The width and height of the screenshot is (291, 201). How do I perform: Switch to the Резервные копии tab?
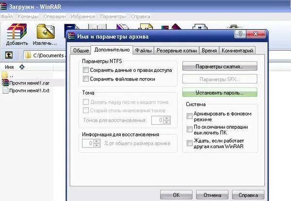(x=177, y=50)
